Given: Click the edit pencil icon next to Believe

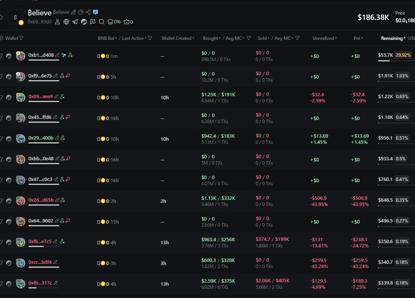Looking at the screenshot, I should (74, 12).
